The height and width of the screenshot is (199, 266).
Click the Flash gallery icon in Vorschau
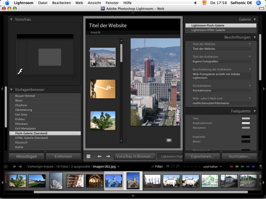pyautogui.click(x=20, y=71)
